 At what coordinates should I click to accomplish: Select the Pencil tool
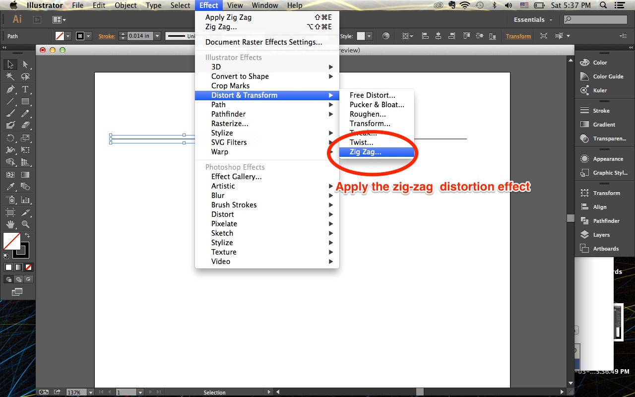click(x=25, y=113)
